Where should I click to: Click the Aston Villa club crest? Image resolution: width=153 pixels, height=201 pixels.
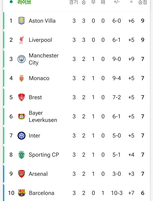(x=22, y=21)
